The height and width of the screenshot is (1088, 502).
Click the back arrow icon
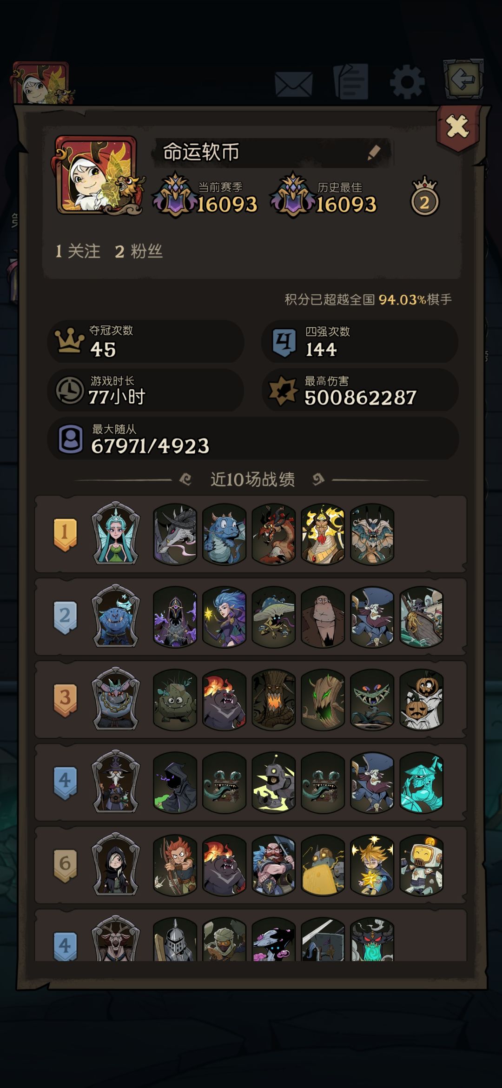pos(463,79)
